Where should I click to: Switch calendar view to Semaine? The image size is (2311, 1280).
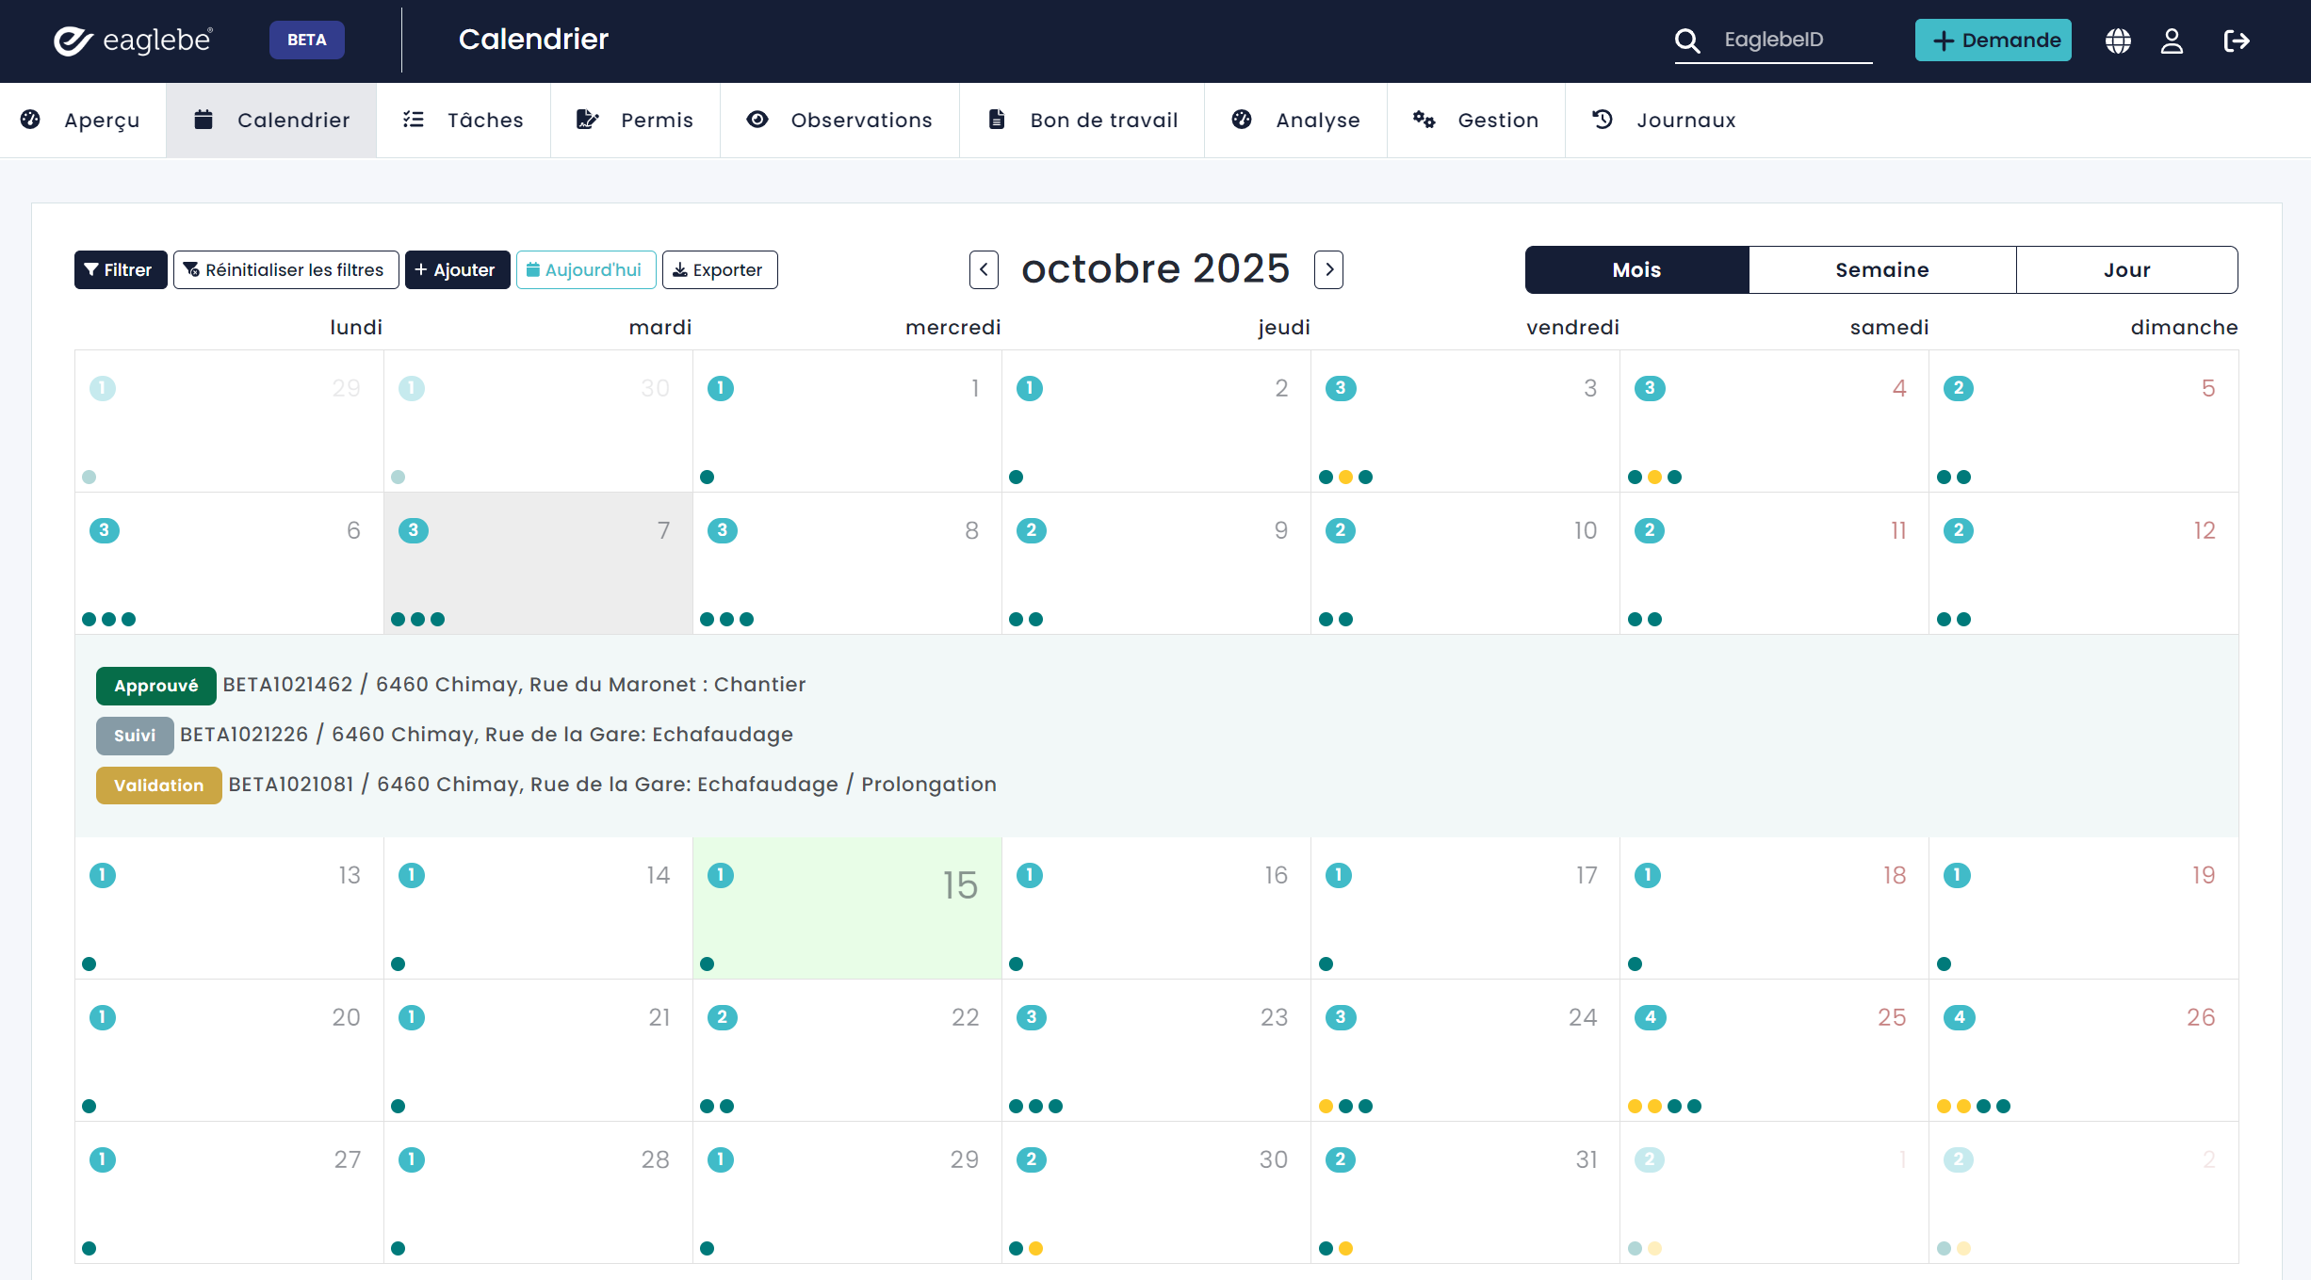(1881, 270)
